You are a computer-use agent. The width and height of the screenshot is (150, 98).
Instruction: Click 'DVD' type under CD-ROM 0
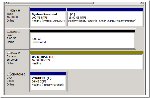(x=9, y=78)
